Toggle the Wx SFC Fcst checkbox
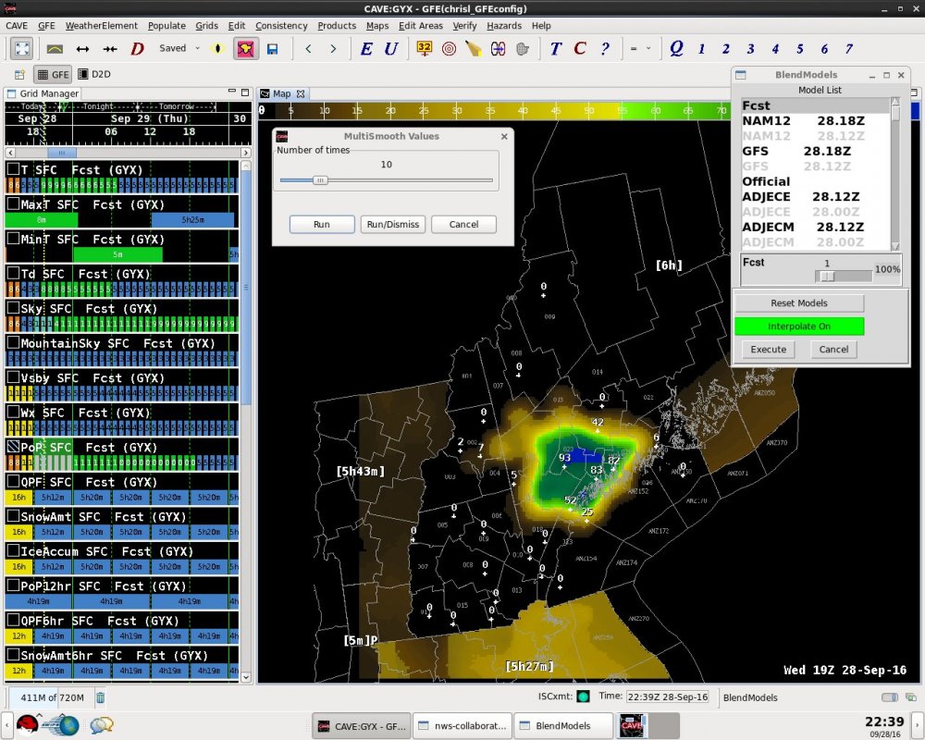This screenshot has width=925, height=740. tap(13, 413)
